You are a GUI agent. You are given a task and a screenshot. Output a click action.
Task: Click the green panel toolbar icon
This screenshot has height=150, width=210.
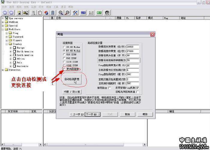coord(99,13)
